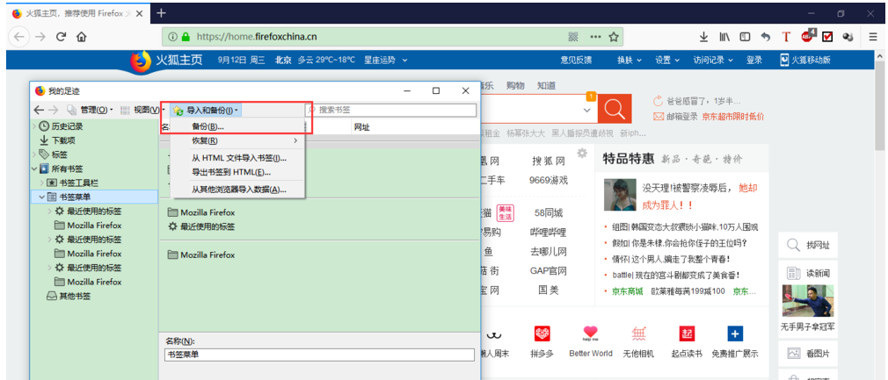Collapse the 书签菜单 tree node

42,197
